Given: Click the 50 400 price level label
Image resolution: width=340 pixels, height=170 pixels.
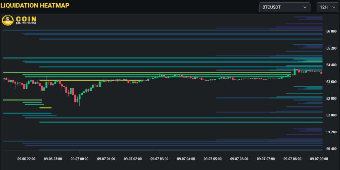Looking at the screenshot, I should 332,149.
